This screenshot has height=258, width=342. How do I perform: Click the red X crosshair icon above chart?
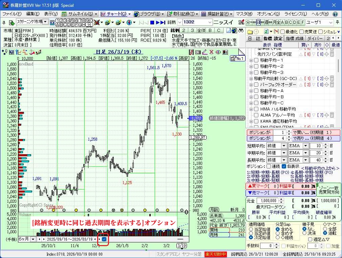click(x=211, y=52)
